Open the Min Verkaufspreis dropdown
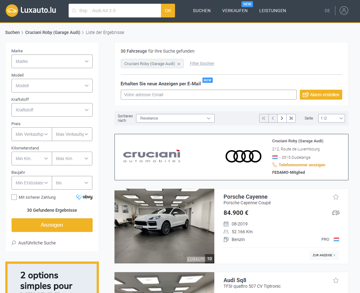The width and height of the screenshot is (360, 293). click(32, 134)
